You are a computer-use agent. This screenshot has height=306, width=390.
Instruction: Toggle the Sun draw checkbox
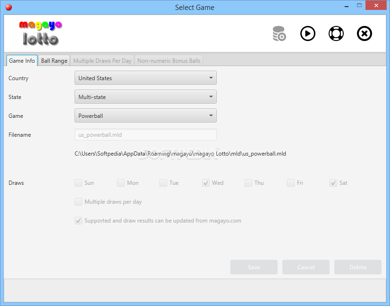[78, 183]
